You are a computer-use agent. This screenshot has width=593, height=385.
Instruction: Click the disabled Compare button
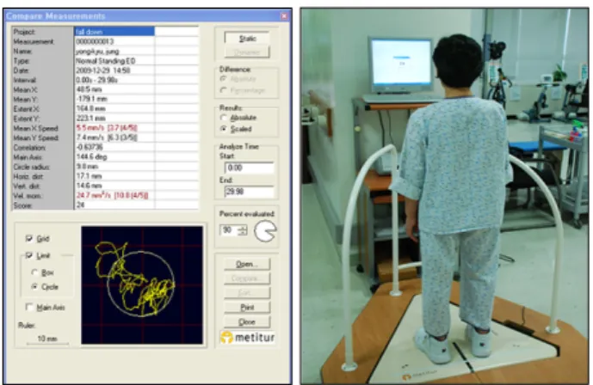(x=247, y=278)
